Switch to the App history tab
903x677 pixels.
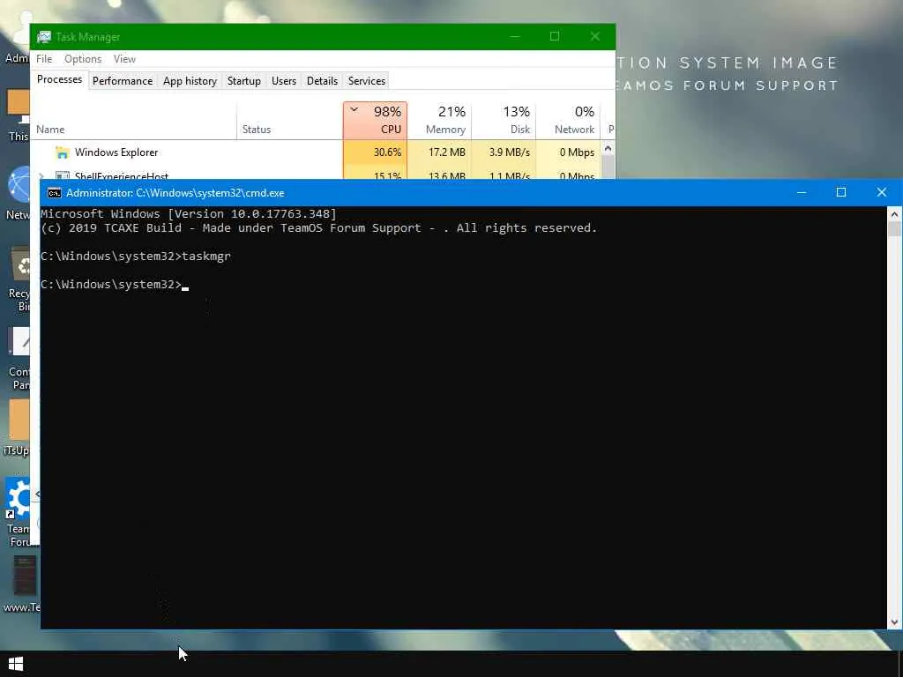(x=190, y=80)
